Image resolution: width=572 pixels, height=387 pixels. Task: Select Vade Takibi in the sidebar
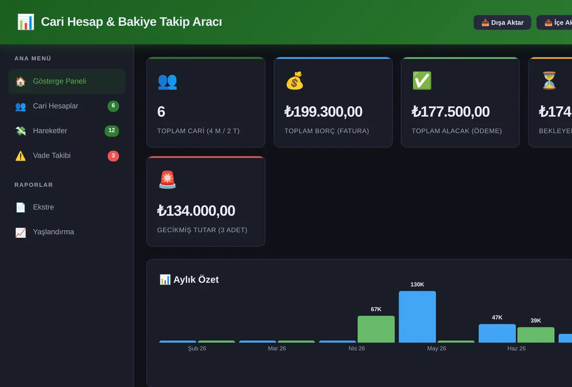point(67,156)
